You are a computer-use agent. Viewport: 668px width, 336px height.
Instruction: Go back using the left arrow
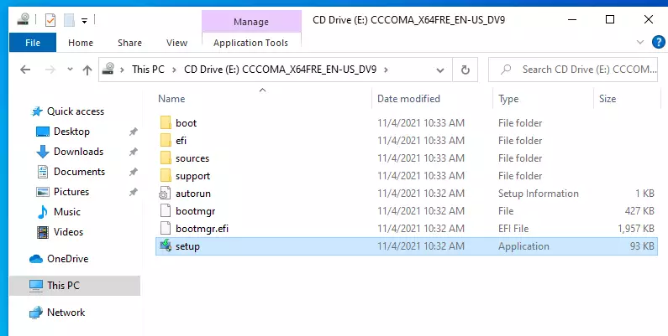(25, 70)
